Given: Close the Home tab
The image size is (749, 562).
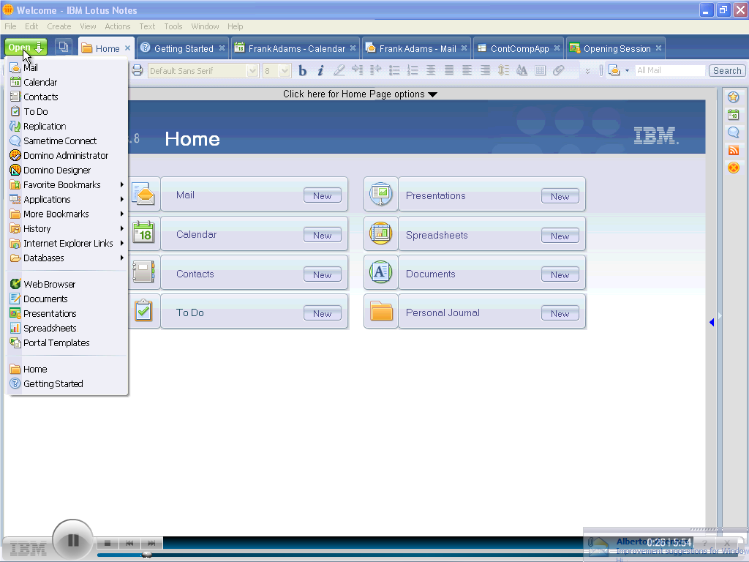Looking at the screenshot, I should pos(127,48).
